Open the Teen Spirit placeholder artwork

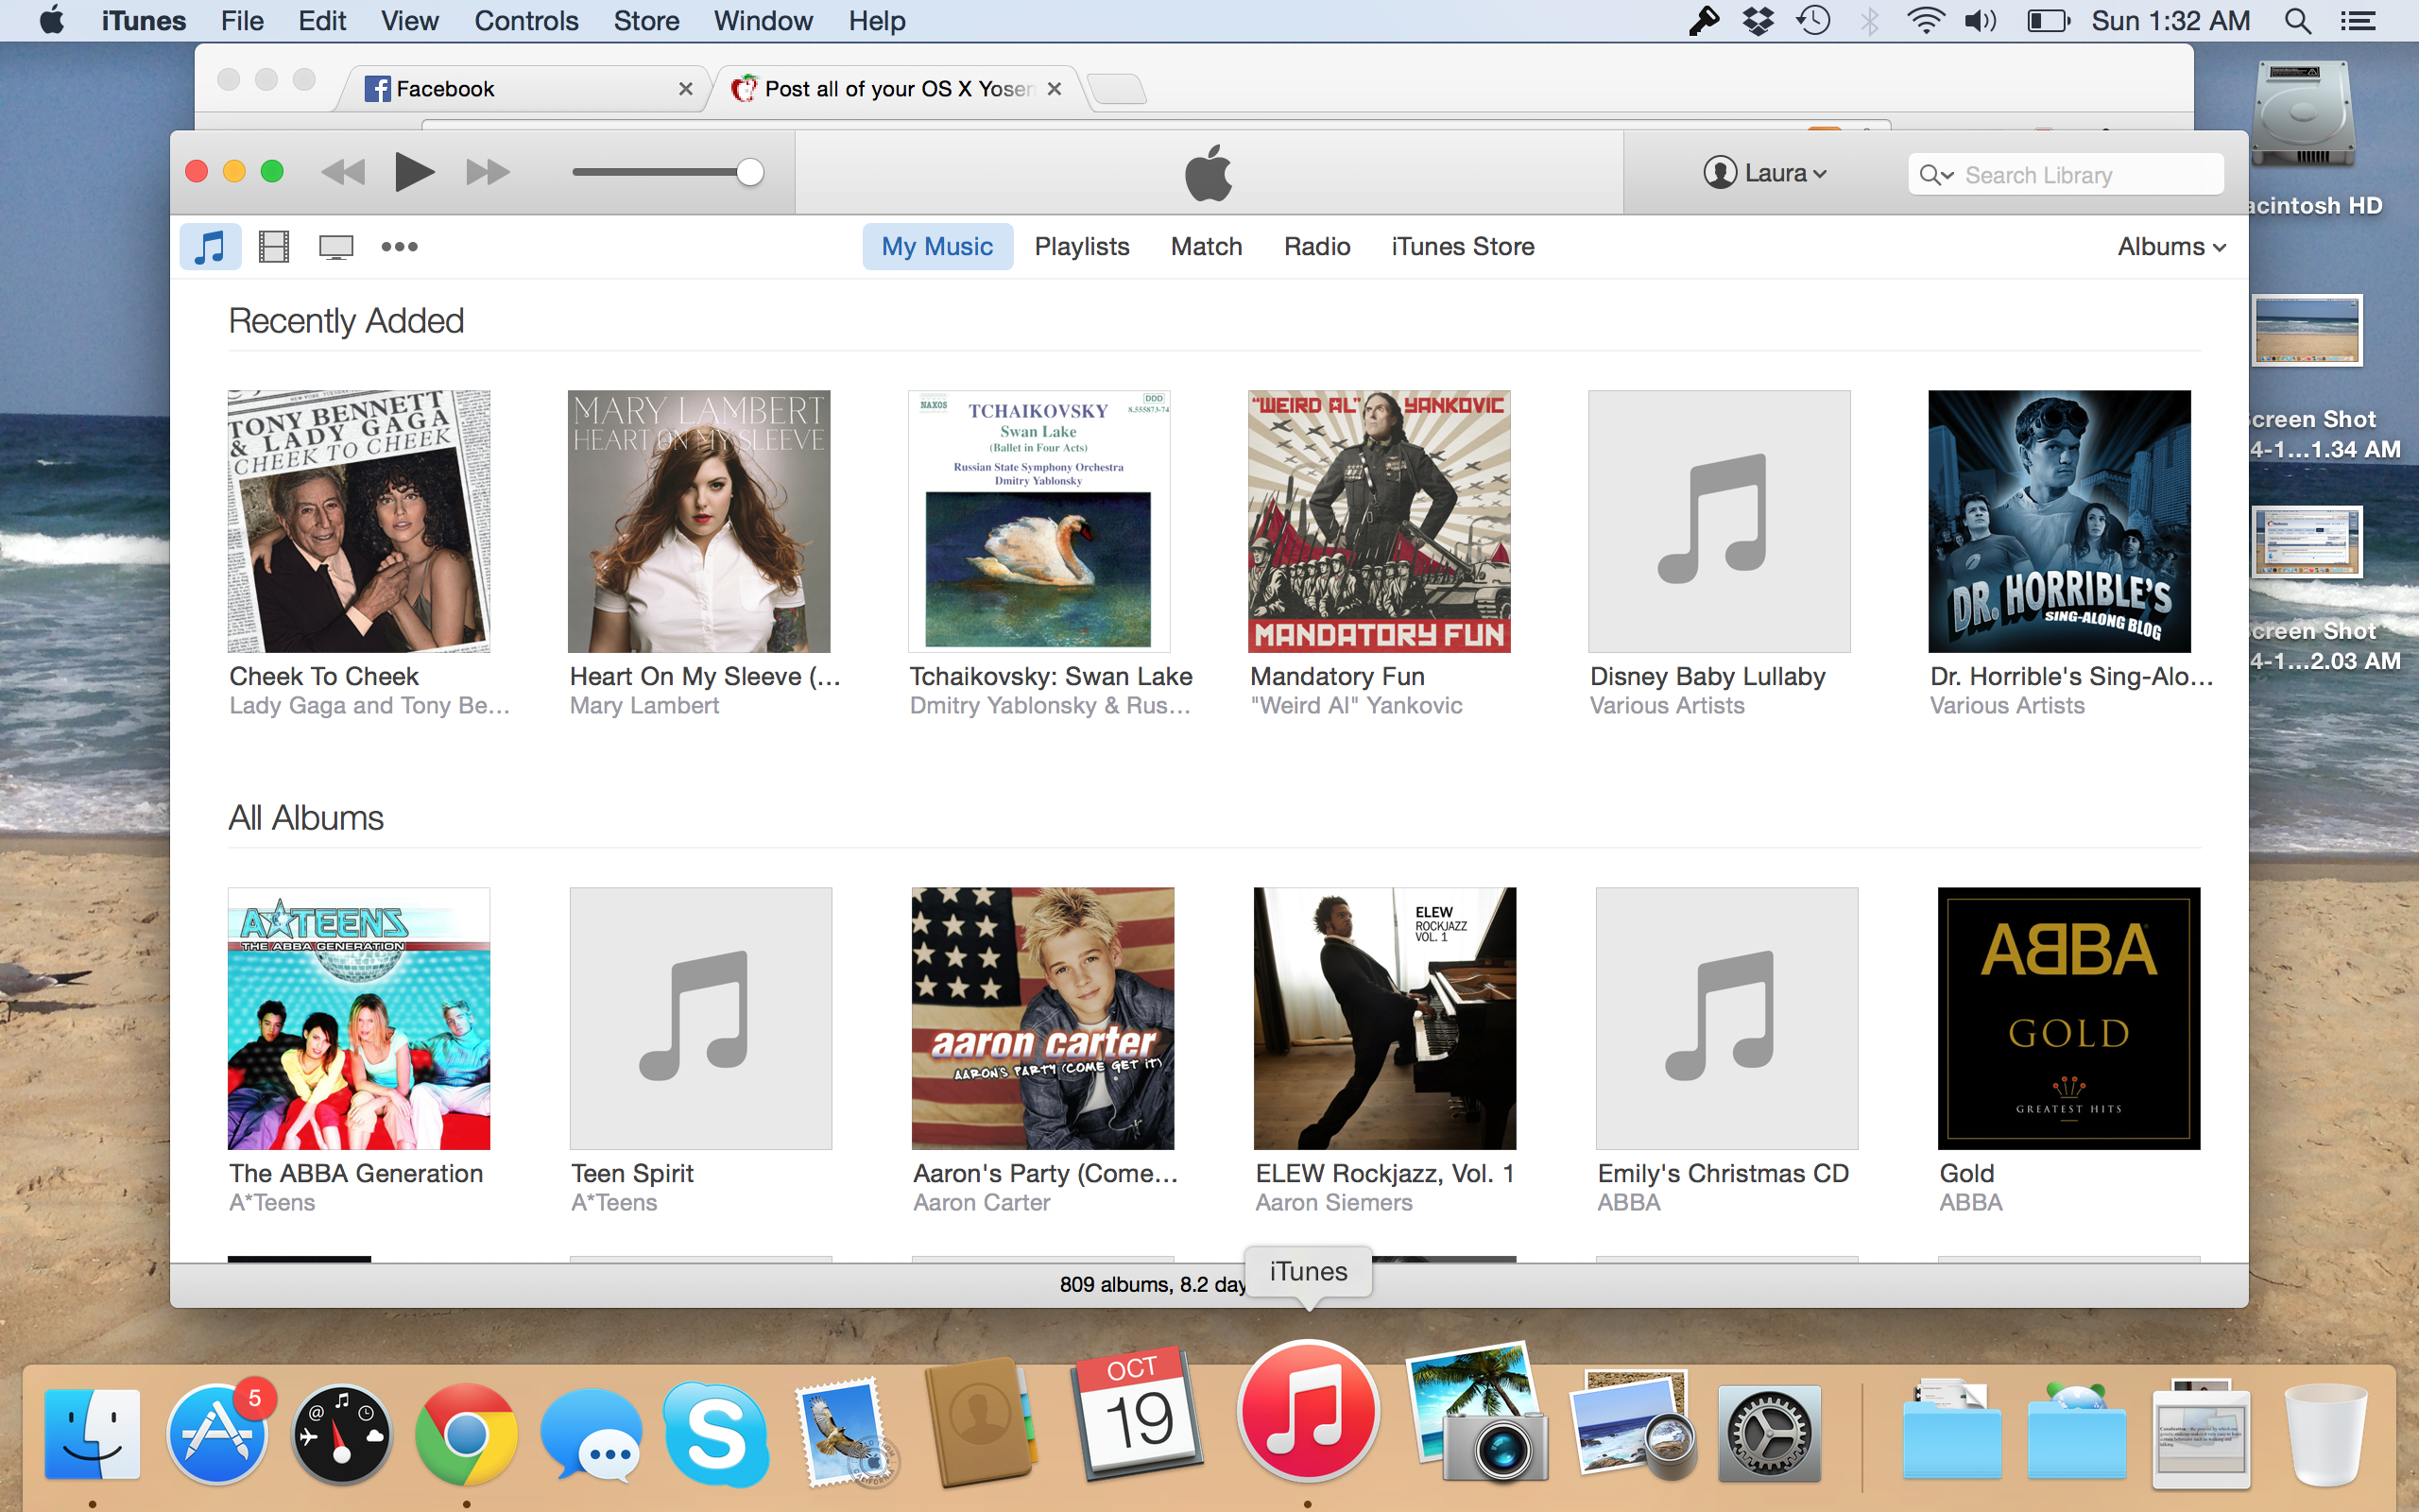[701, 1018]
